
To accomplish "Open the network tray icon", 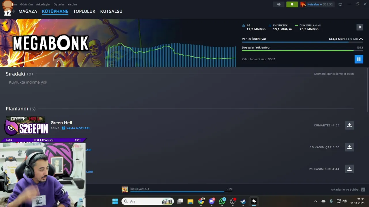I will pos(339,201).
